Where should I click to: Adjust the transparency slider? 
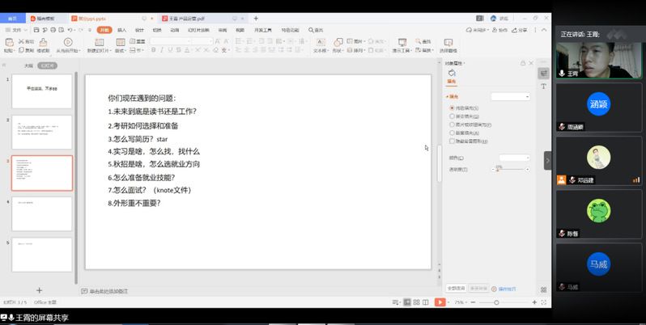511,169
